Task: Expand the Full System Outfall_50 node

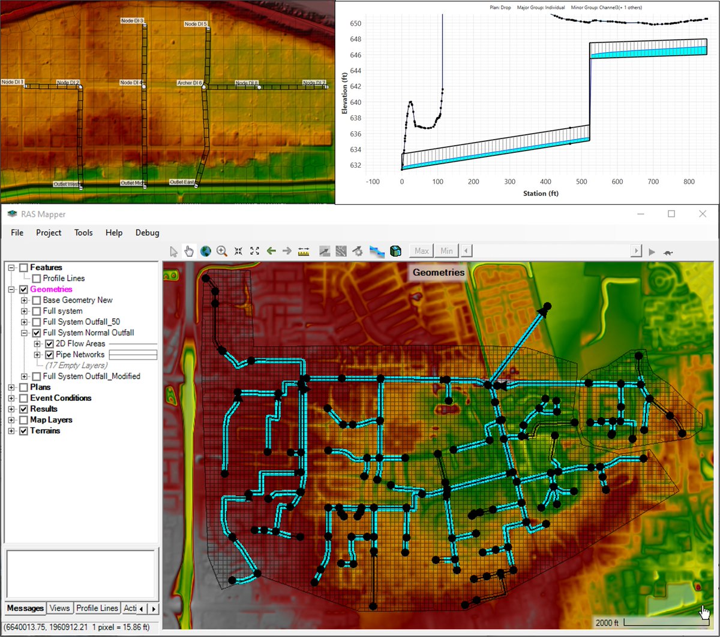Action: point(25,322)
